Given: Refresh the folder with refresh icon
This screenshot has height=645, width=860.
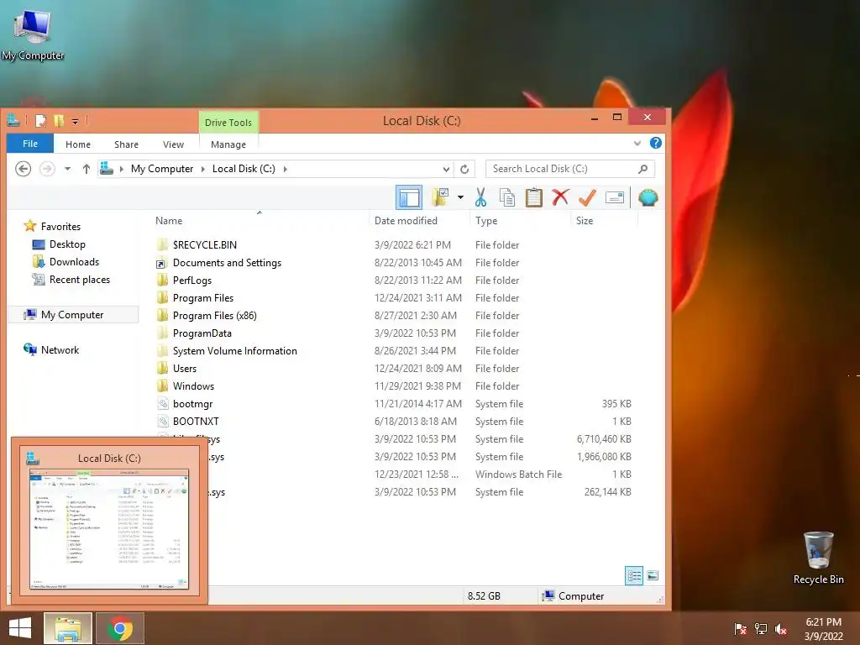Looking at the screenshot, I should click(x=464, y=169).
